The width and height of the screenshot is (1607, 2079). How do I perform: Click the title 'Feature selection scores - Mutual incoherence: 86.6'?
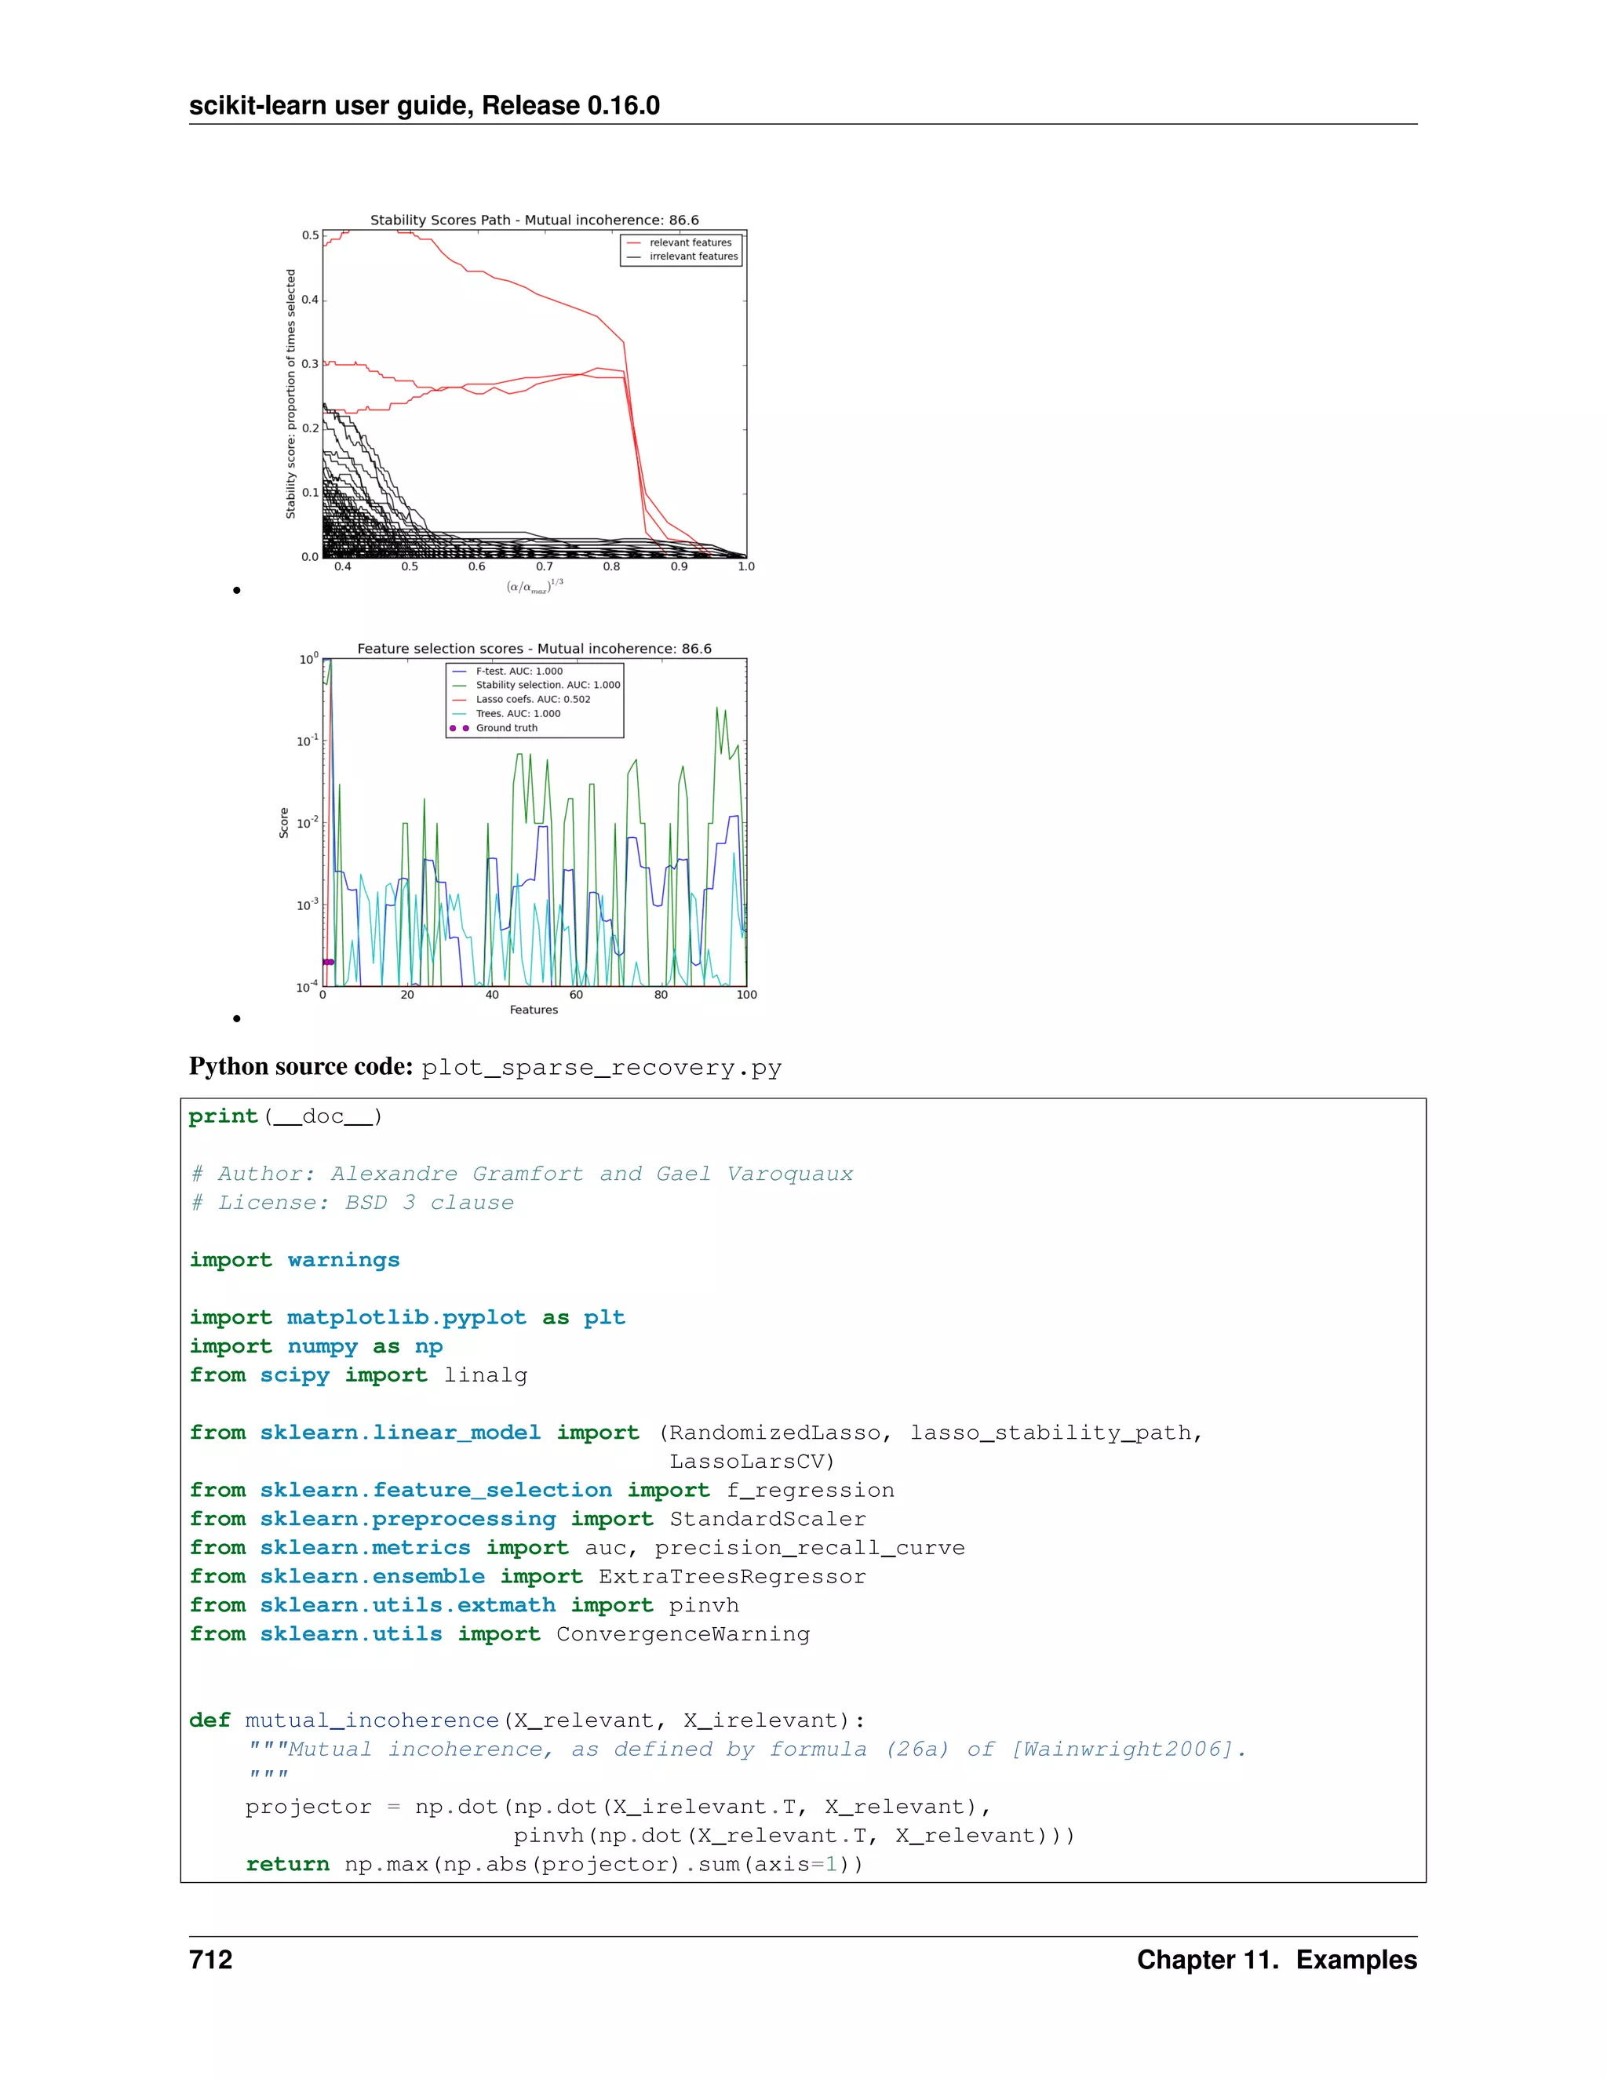pyautogui.click(x=534, y=648)
